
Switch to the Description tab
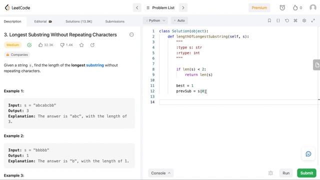tap(12, 21)
